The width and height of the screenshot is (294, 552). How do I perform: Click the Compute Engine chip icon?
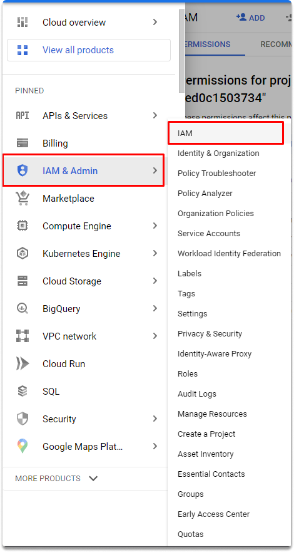click(23, 226)
